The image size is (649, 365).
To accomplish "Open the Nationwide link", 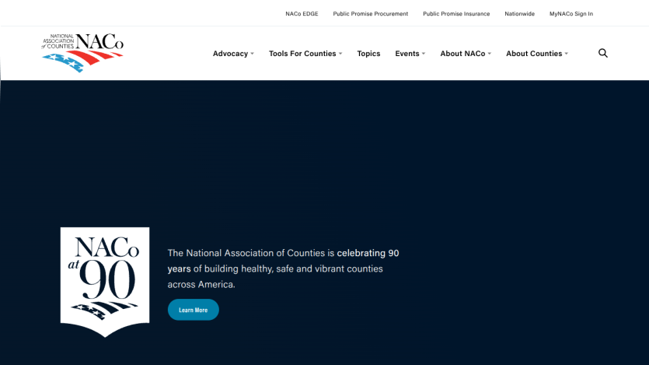I will pyautogui.click(x=519, y=14).
